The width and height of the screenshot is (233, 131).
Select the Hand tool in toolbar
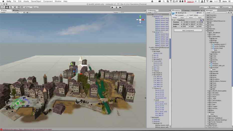(3, 7)
